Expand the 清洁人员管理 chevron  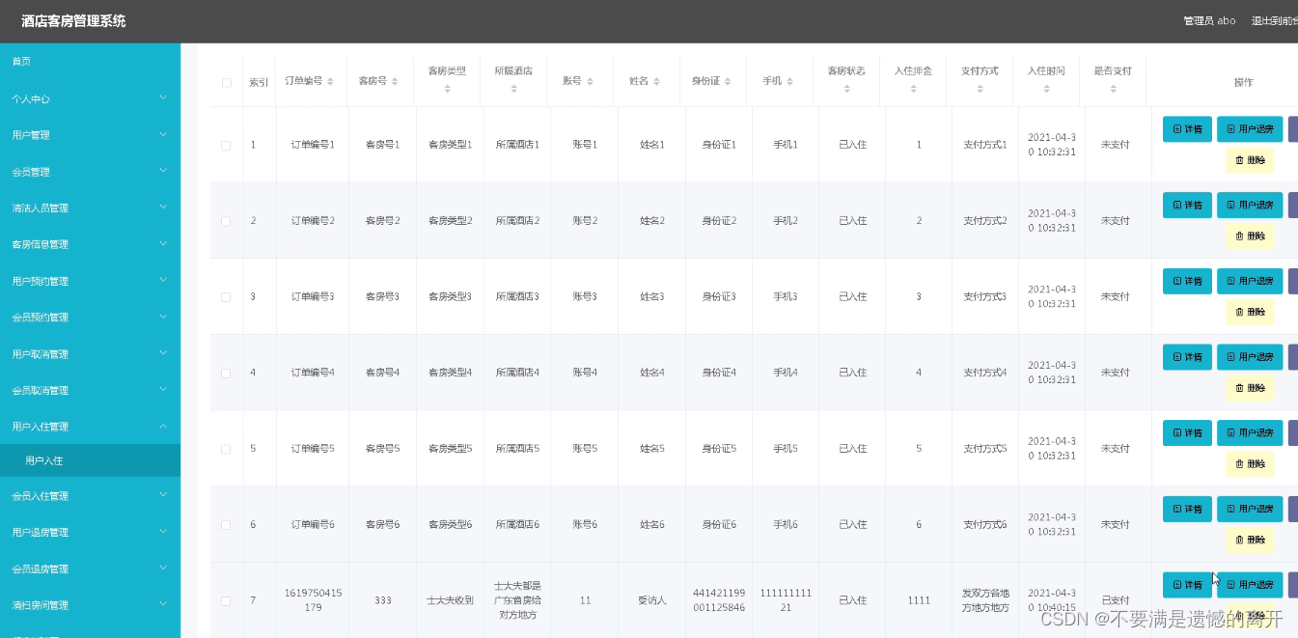[163, 207]
